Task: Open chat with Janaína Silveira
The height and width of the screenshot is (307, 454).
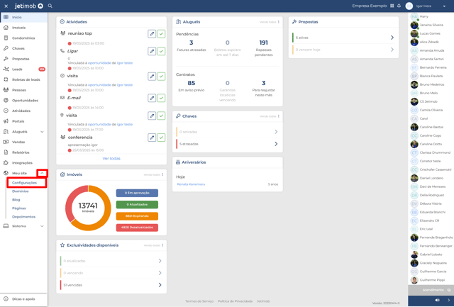Action: (431, 25)
